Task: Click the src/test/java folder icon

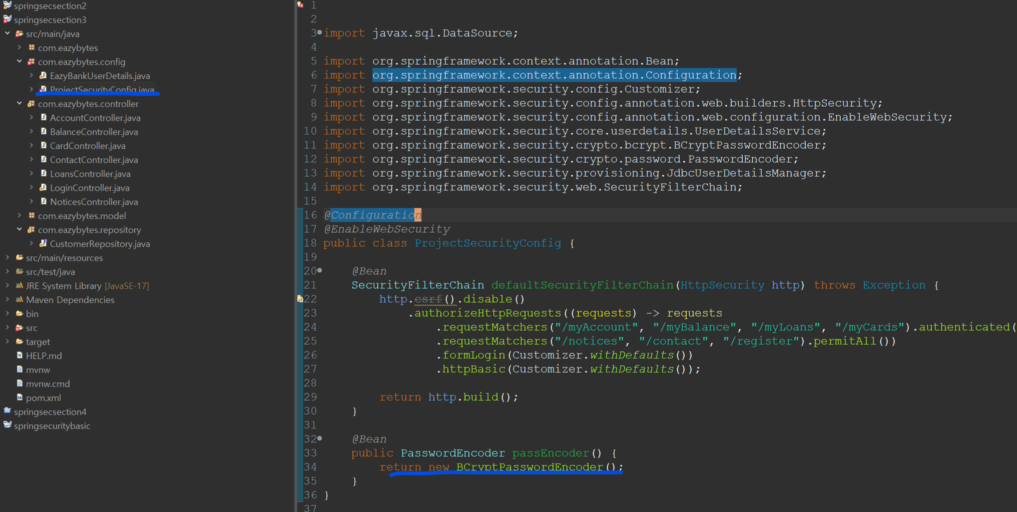Action: tap(20, 271)
